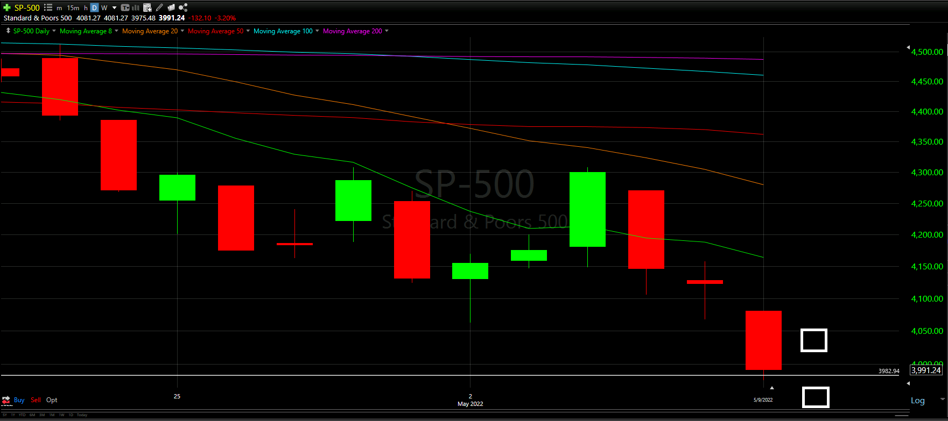
Task: Set chart range to YTD
Action: [22, 415]
